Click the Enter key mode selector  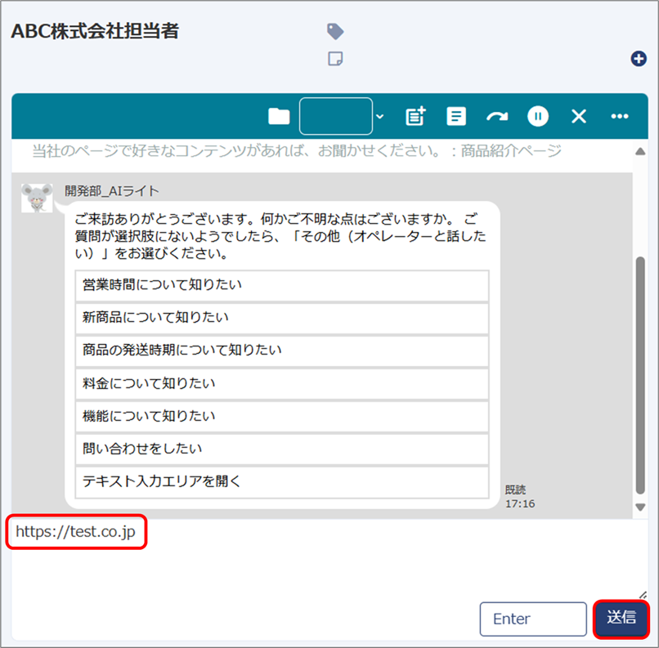[533, 619]
